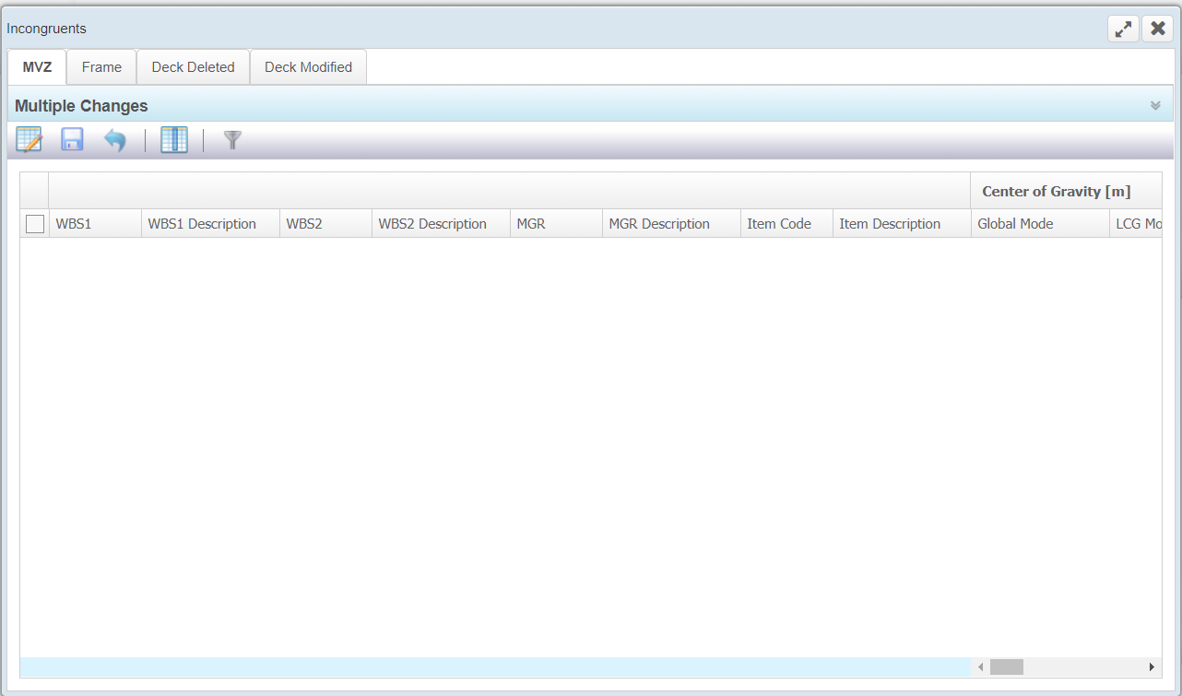This screenshot has width=1182, height=696.
Task: Collapse the Multiple Changes panel
Action: (x=1155, y=106)
